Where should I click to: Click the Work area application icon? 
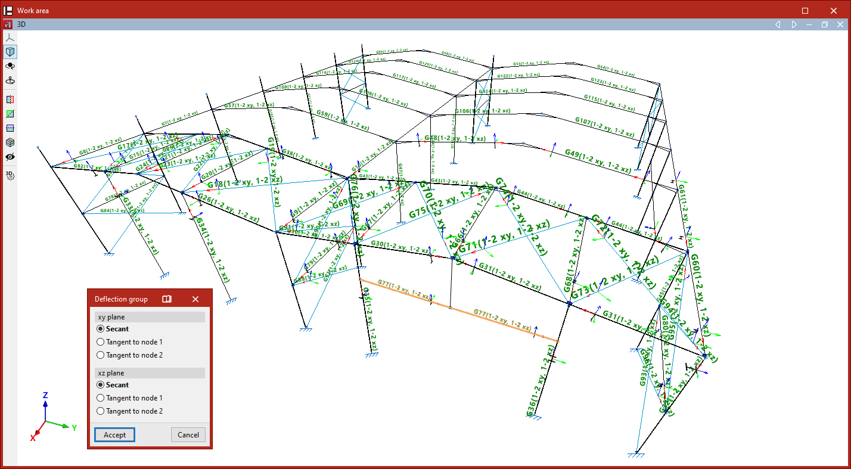pyautogui.click(x=8, y=11)
